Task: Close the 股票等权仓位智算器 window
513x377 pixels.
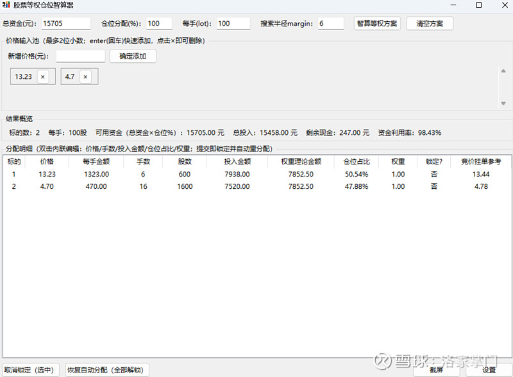Action: pos(505,5)
